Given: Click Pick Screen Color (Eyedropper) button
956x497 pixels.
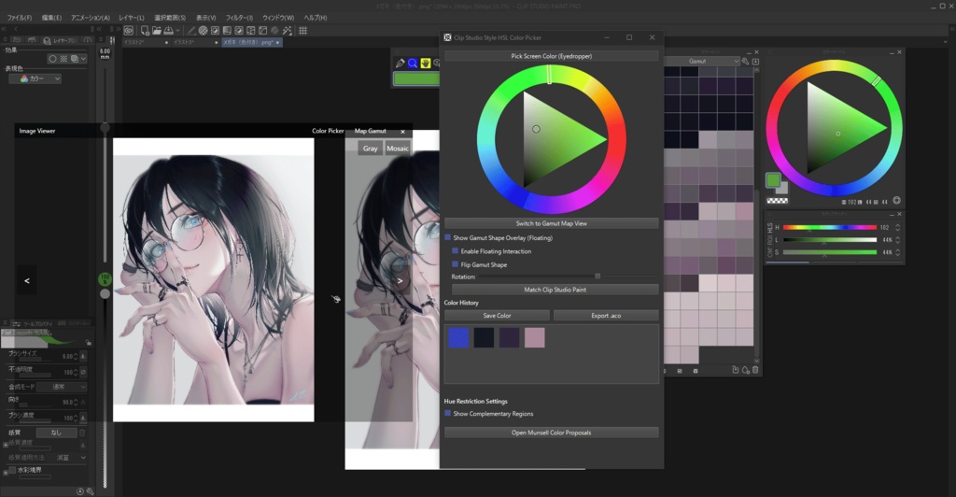Looking at the screenshot, I should tap(551, 56).
